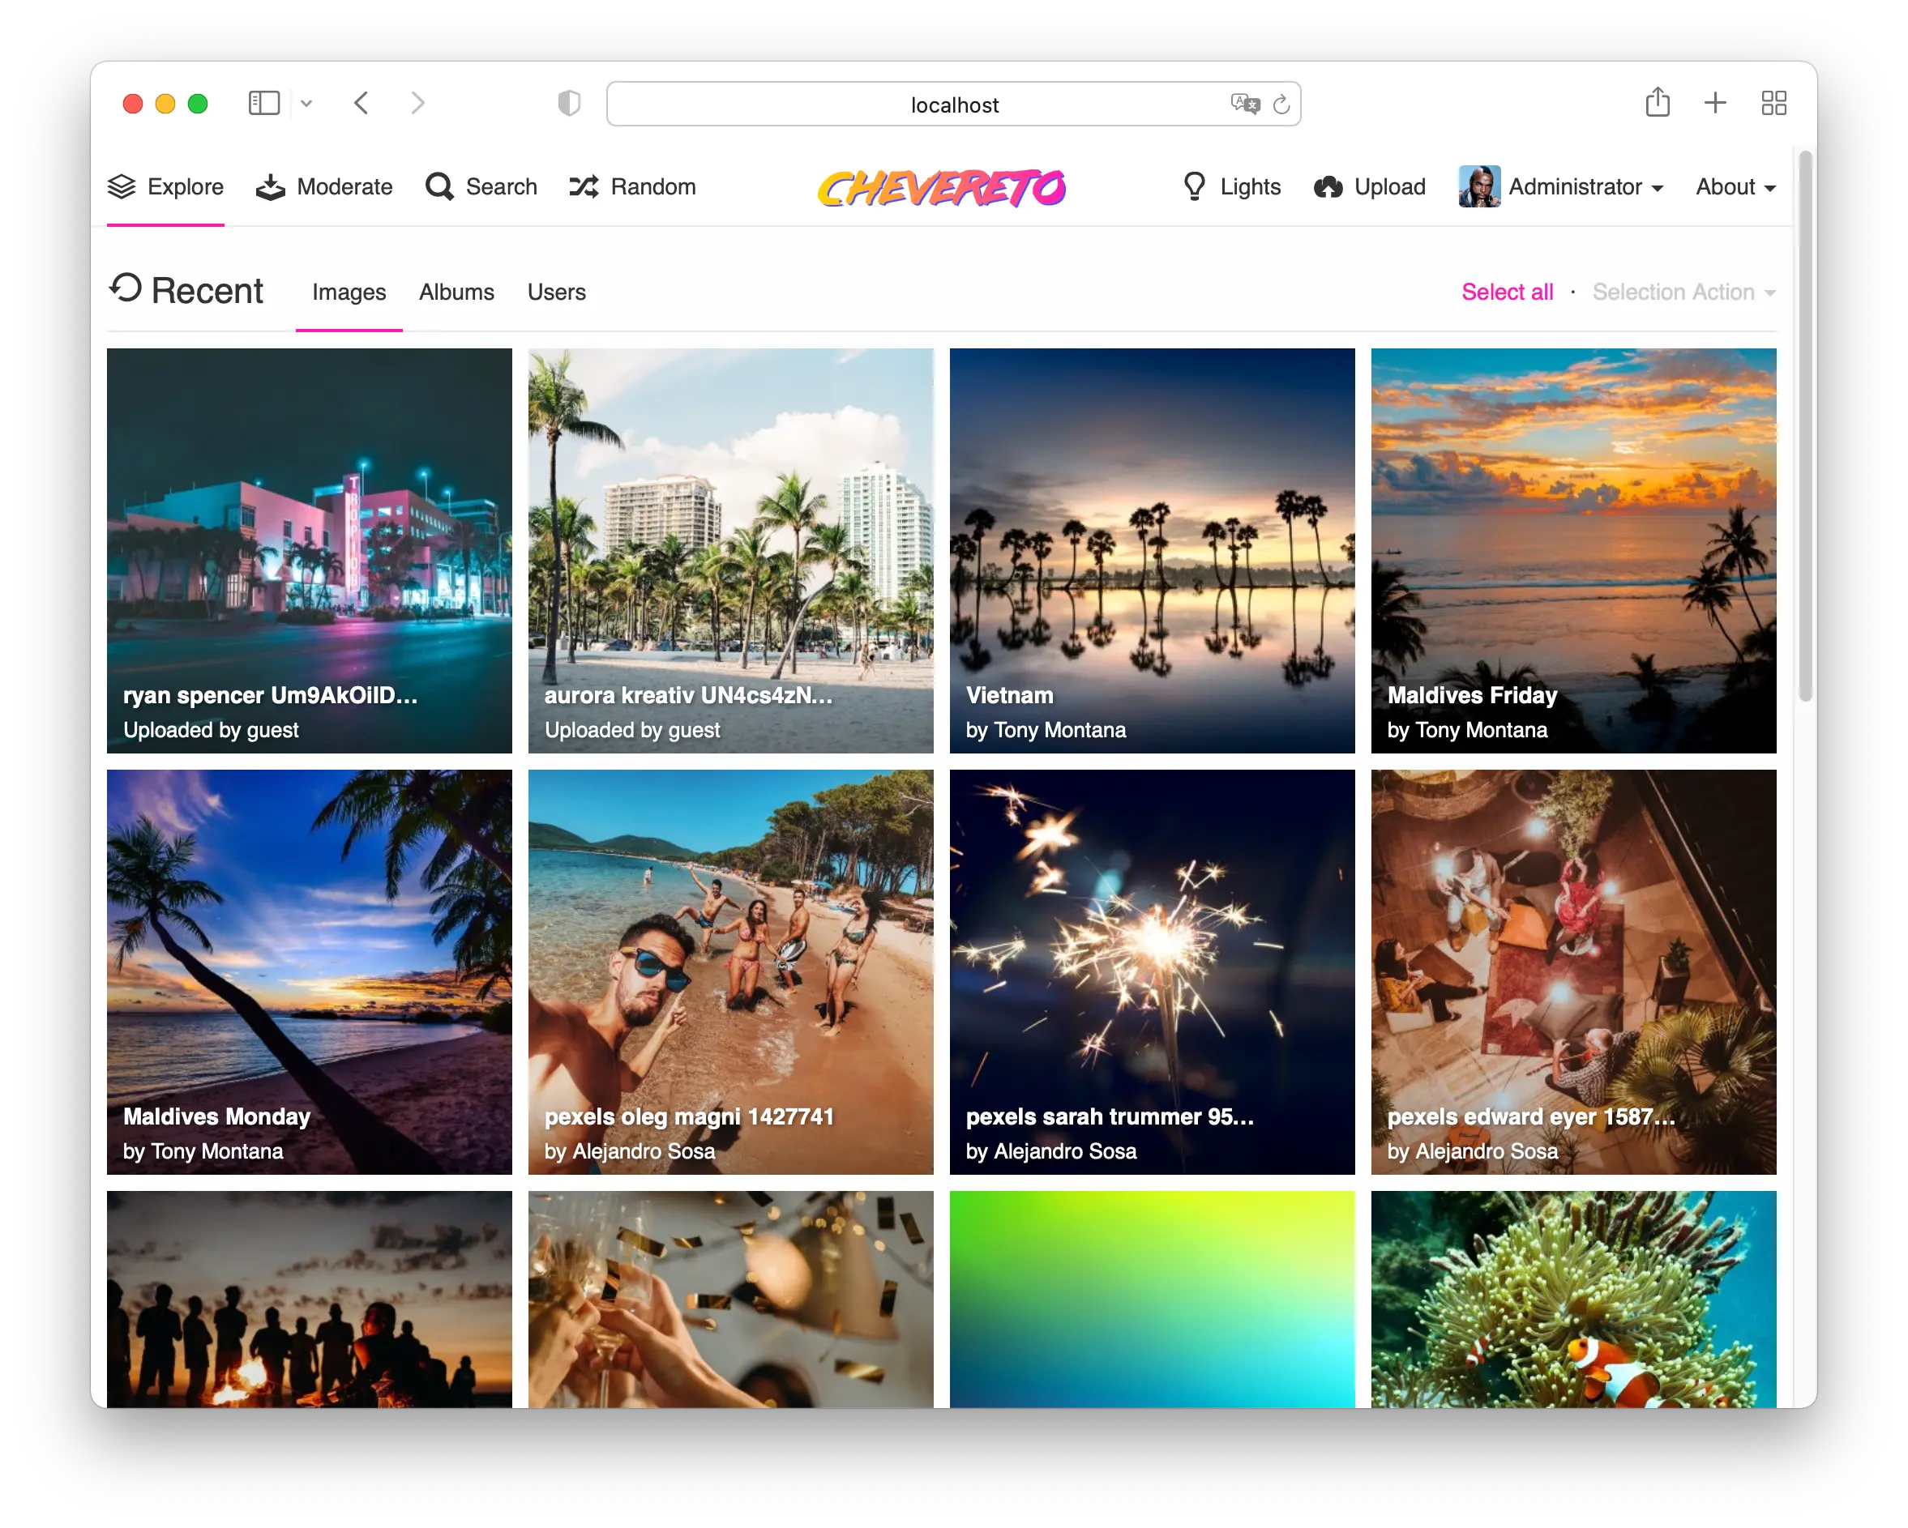Click the Select all link
Viewport: 1908px width, 1528px height.
click(x=1506, y=292)
